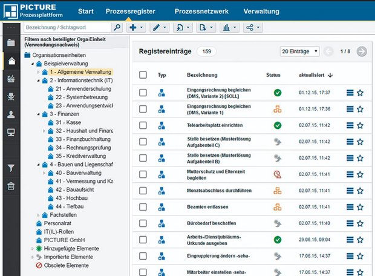Click the person silhouette sidebar icon
This screenshot has height=276, width=375.
coord(11,114)
